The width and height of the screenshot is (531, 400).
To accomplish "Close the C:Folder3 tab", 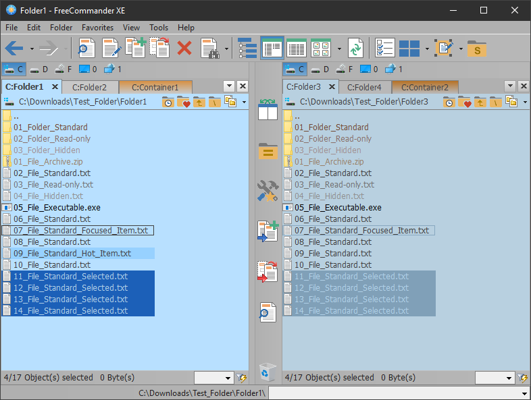I will coord(332,87).
